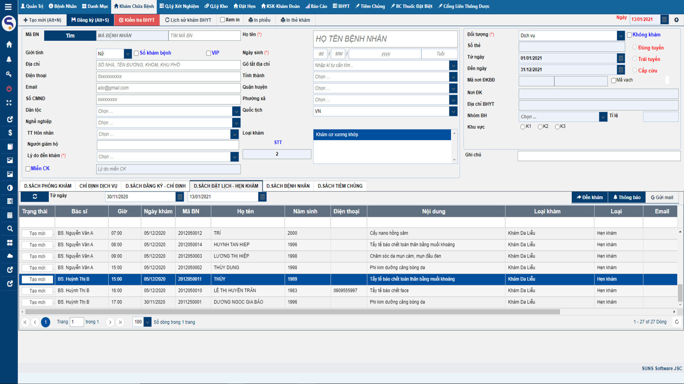
Task: Switch to D.SÁCH BỆNH NHÂN tab
Action: (x=288, y=186)
